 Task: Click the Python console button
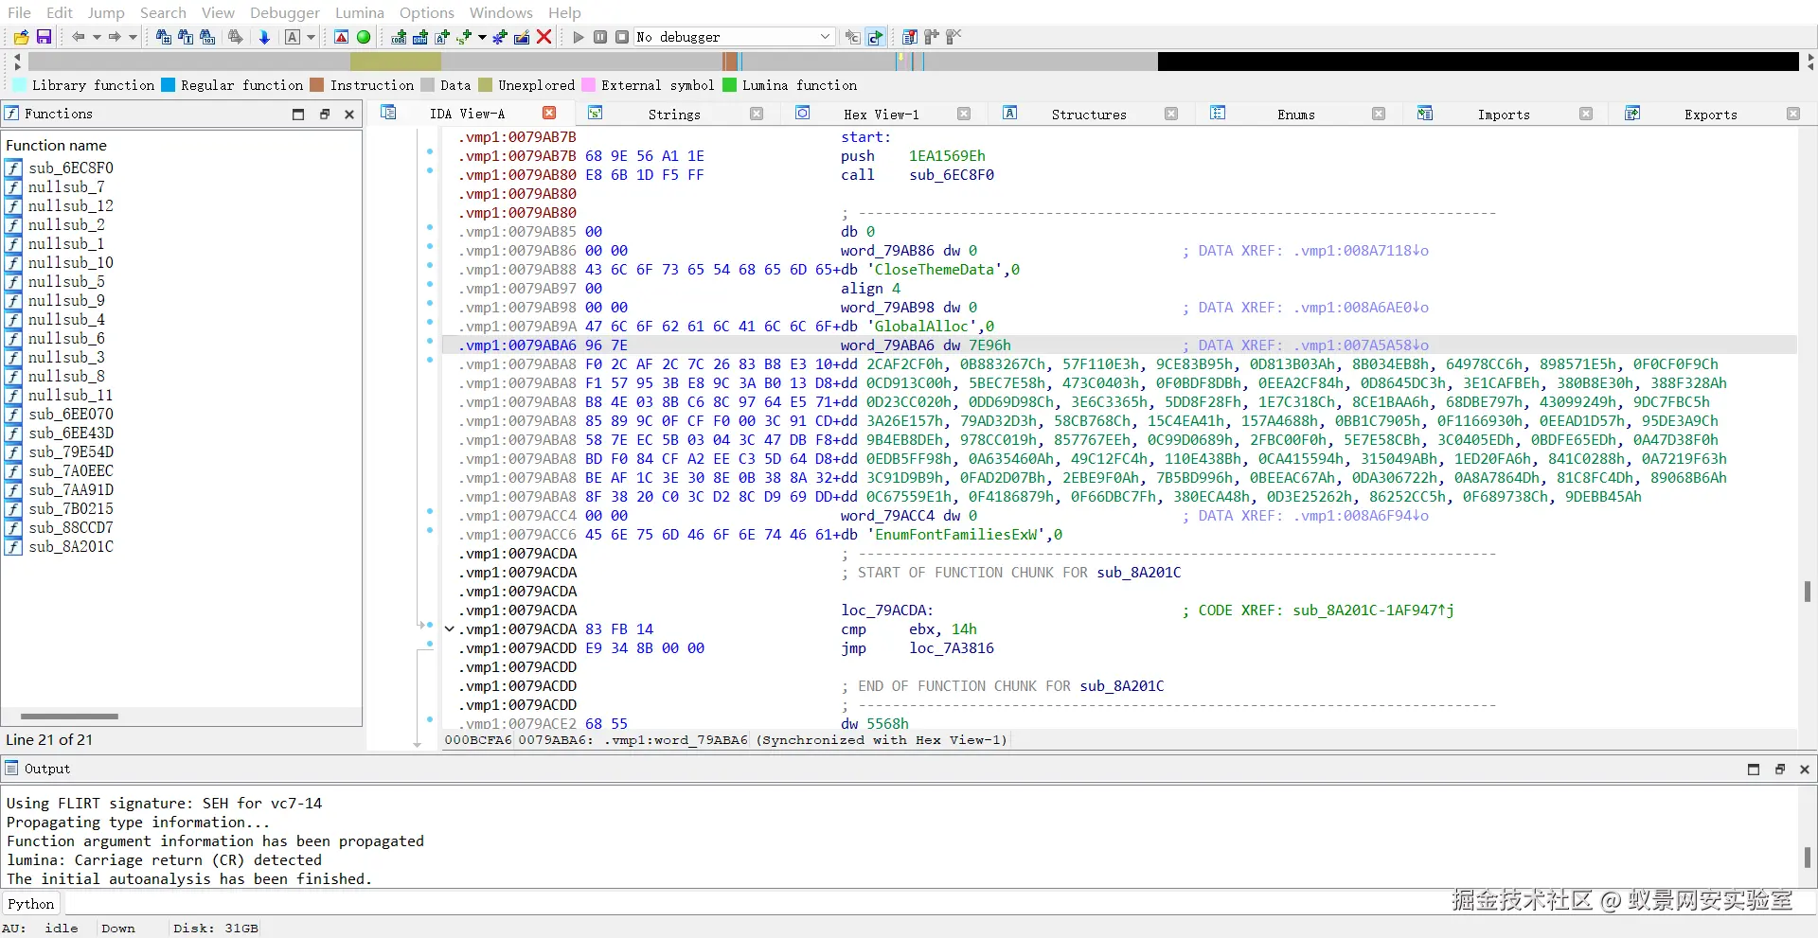pos(31,904)
